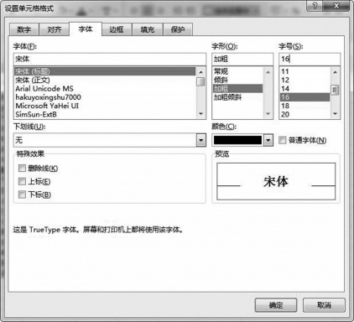Toggle the 下标 subscript checkbox

point(22,195)
